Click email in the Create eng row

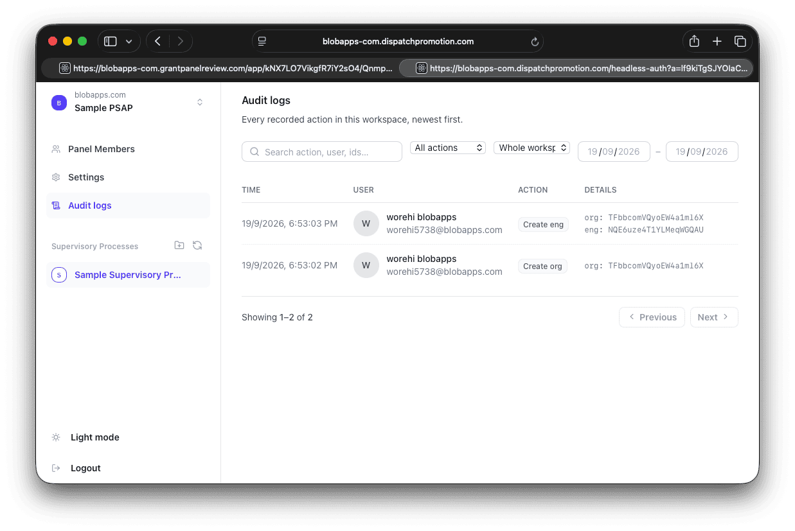pyautogui.click(x=444, y=230)
